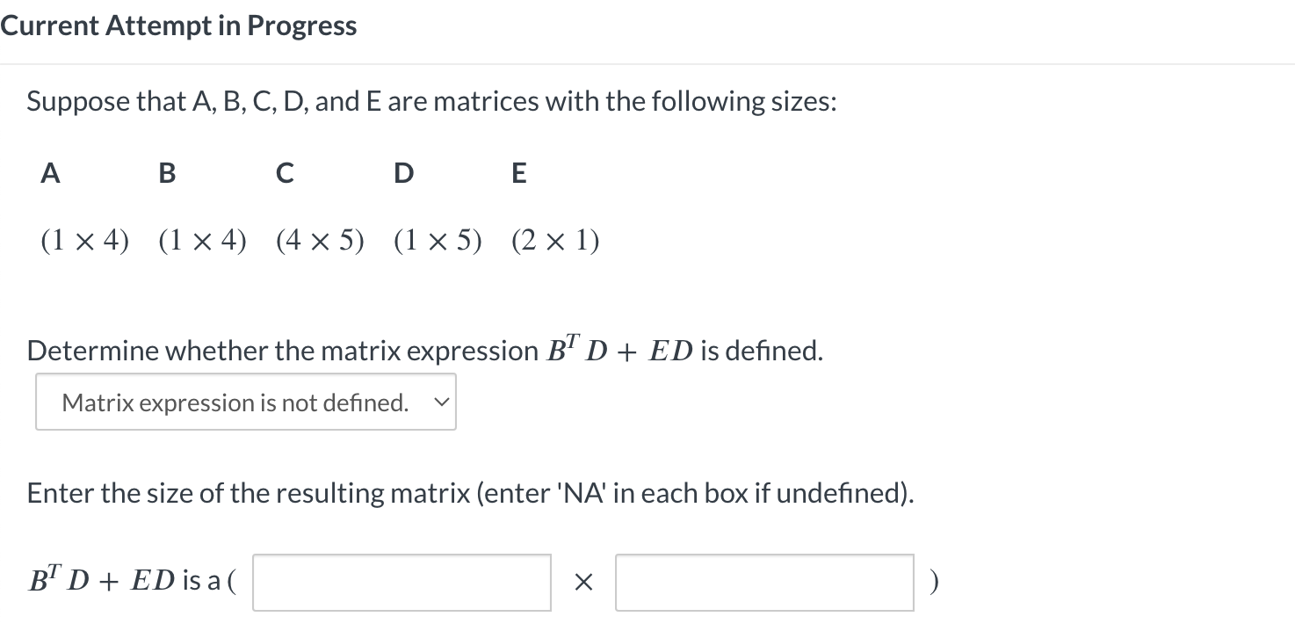
Task: Click the × symbol between answer boxes
Action: 582,582
